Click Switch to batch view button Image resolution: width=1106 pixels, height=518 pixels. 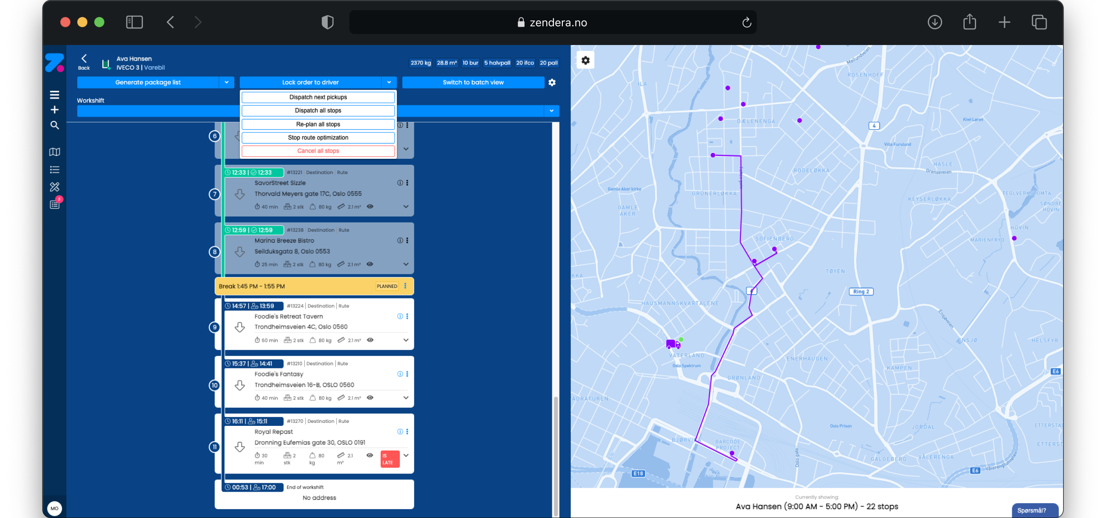point(473,82)
